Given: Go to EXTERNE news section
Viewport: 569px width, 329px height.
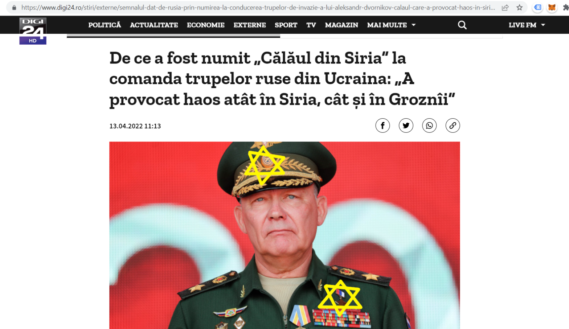Looking at the screenshot, I should point(250,25).
